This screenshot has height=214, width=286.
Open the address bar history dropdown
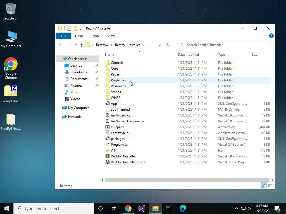point(159,45)
